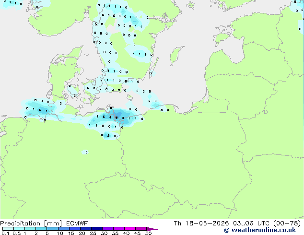The height and width of the screenshot is (235, 304).
Task: Click the '03..06 UTC' time range text
Action: (251, 223)
